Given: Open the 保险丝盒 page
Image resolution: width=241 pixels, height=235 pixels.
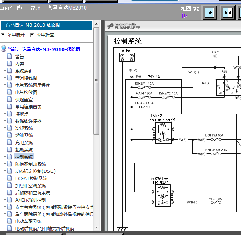Looking at the screenshot, I should (x=24, y=100).
